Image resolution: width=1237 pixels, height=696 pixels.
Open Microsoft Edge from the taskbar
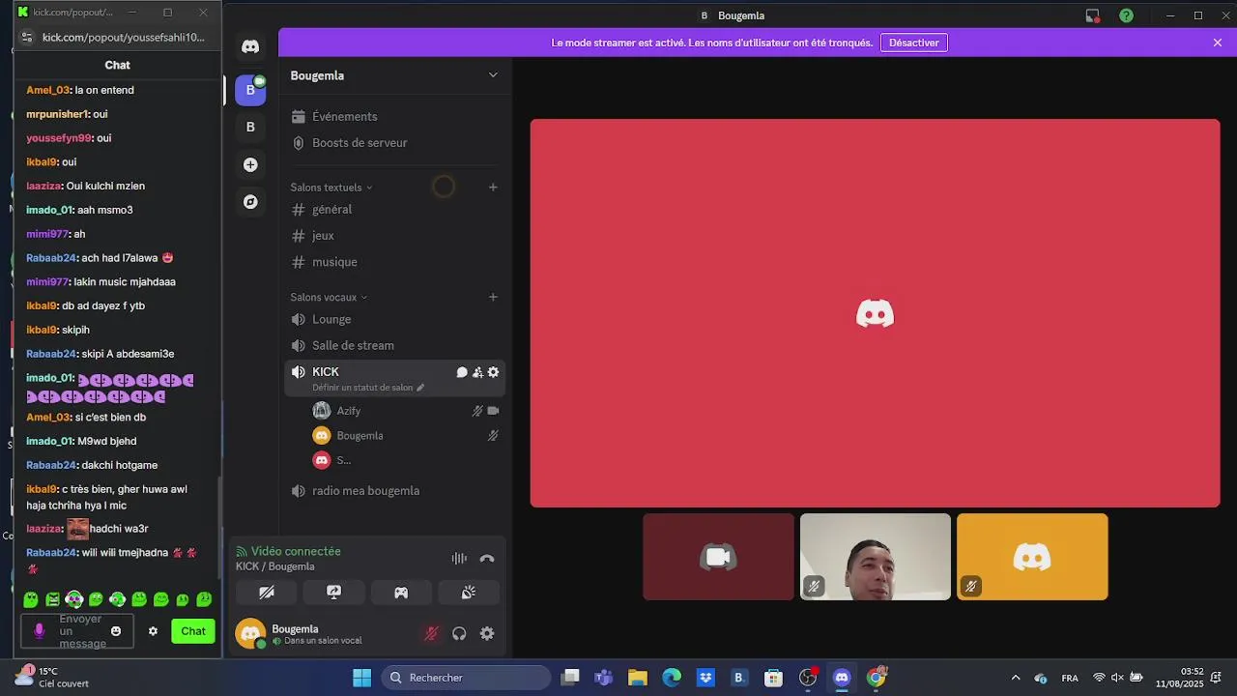[672, 678]
